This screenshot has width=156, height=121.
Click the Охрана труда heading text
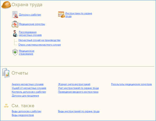coord(27,5)
